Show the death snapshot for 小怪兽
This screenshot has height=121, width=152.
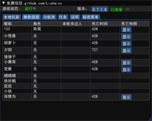click(126, 37)
